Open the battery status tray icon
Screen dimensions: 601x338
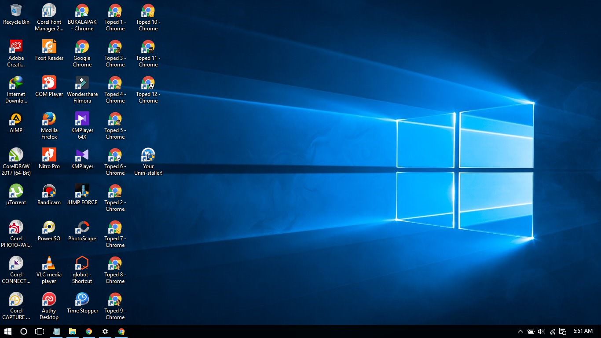531,331
